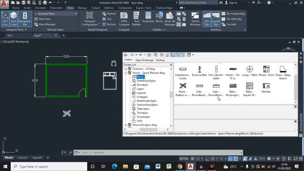Open the Sheet Set Manager icon
The image size is (304, 171).
pyautogui.click(x=170, y=19)
